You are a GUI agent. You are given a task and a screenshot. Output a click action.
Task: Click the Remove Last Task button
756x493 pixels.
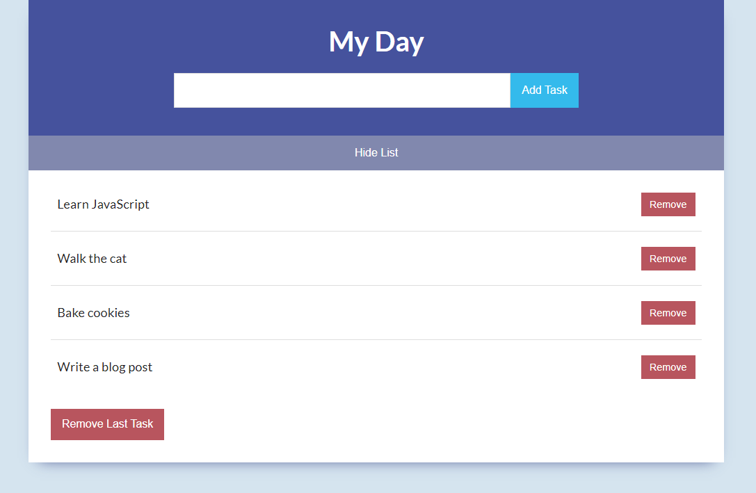(x=107, y=424)
